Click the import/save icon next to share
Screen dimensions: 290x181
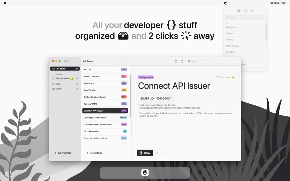[182, 61]
